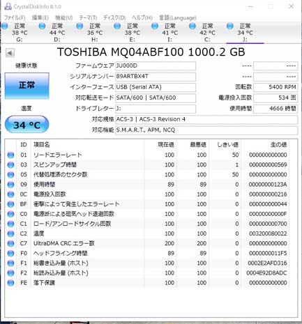Click the 34 °C temperature button

coord(27,125)
